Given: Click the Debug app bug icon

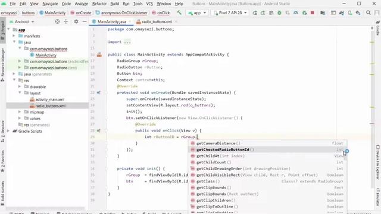Looking at the screenshot, I should coord(279,13).
